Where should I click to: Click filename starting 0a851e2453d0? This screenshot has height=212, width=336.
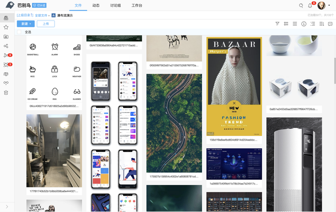click(x=294, y=109)
